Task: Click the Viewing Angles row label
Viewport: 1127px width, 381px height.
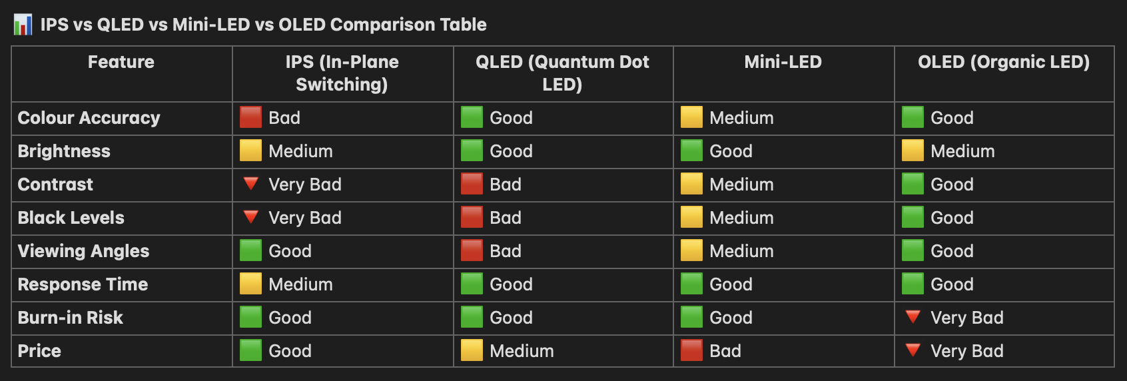Action: tap(83, 251)
